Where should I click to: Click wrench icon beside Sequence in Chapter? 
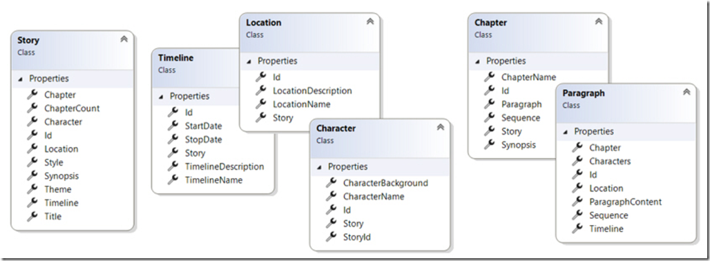point(490,117)
